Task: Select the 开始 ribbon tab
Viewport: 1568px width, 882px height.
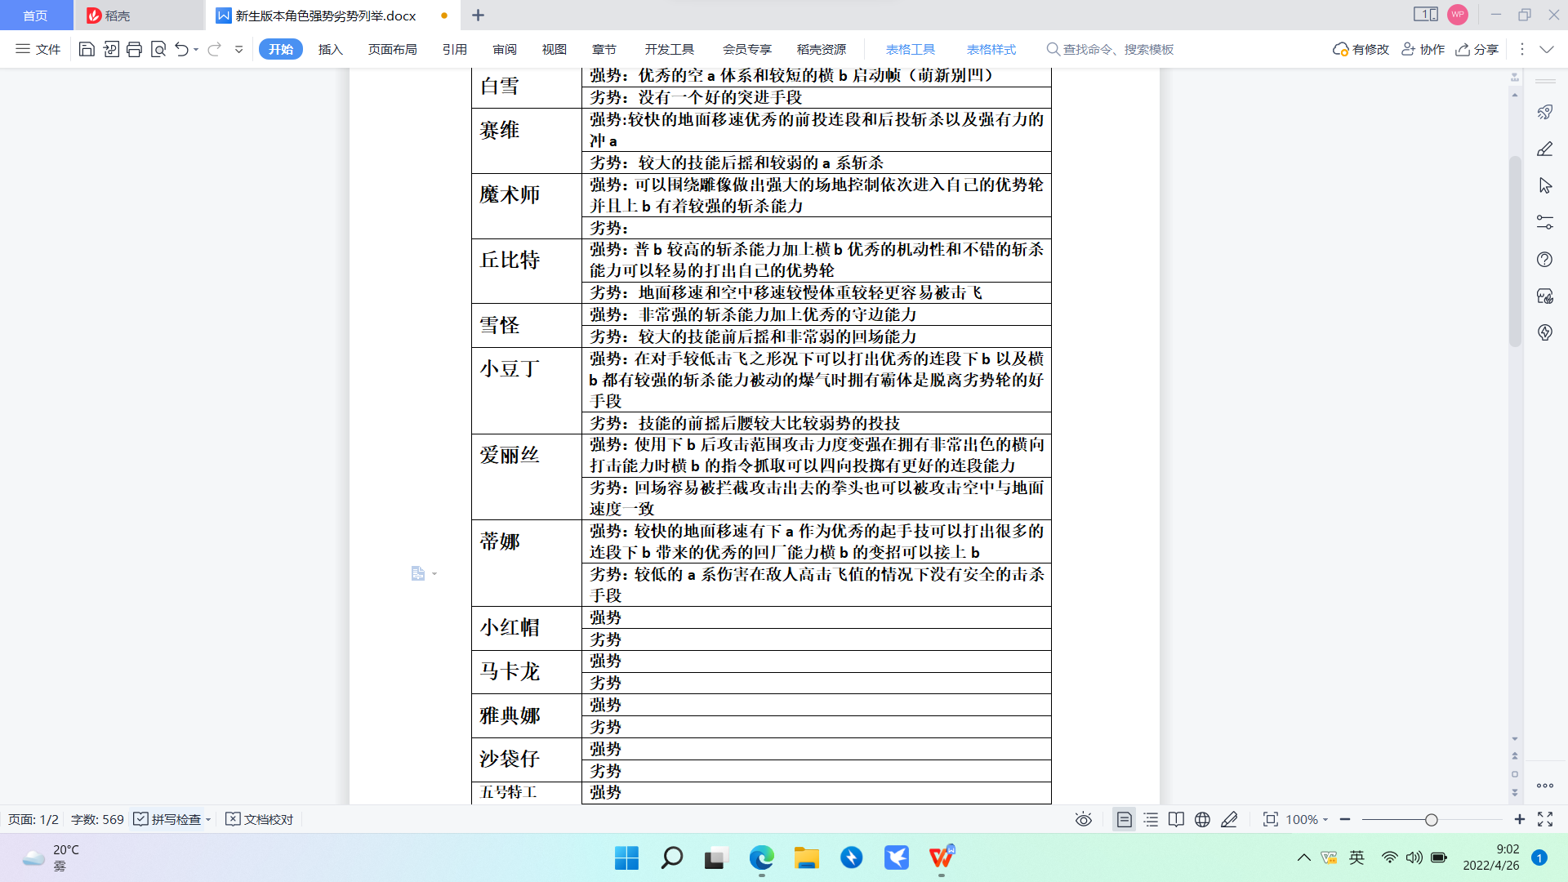Action: click(281, 49)
